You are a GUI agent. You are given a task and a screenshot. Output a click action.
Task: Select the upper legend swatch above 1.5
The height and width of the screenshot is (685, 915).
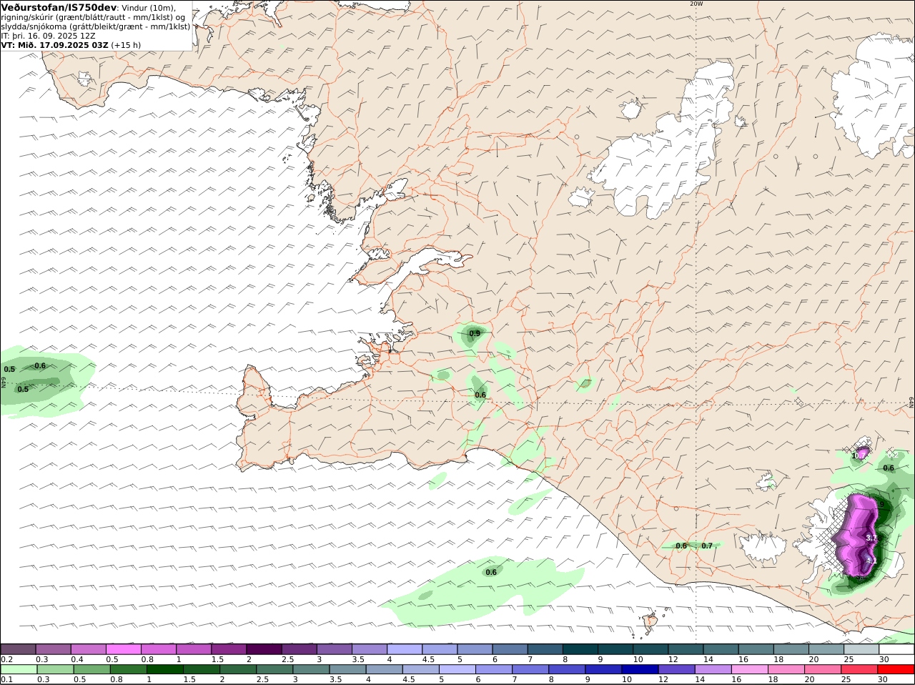[x=229, y=649]
